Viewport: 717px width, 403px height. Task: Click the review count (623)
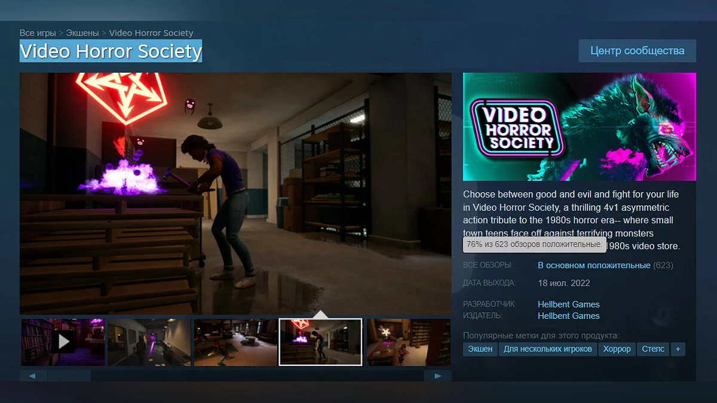point(663,265)
